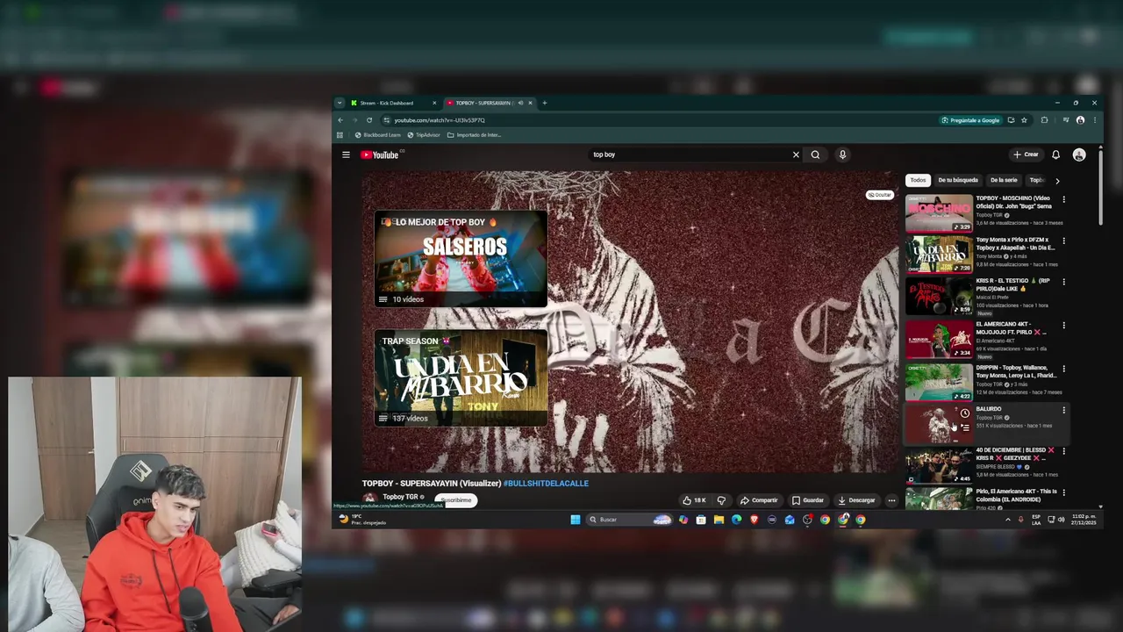The height and width of the screenshot is (632, 1123).
Task: Activate voice search microphone
Action: pos(842,154)
